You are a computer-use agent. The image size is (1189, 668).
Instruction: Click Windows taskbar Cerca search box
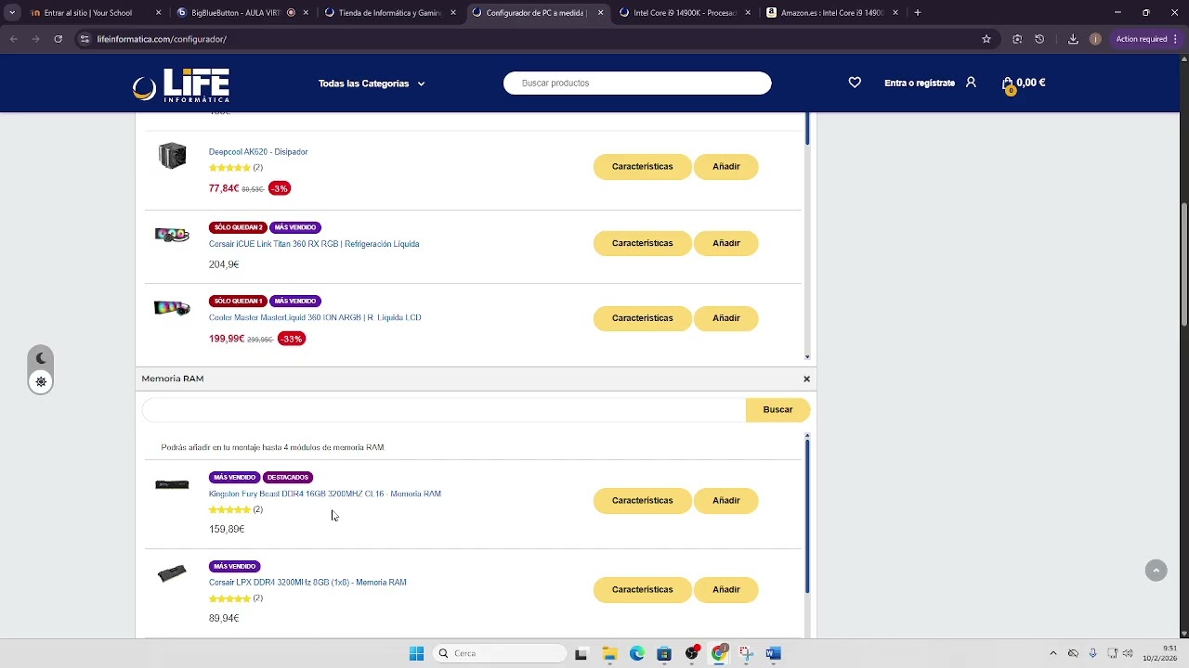coord(500,653)
